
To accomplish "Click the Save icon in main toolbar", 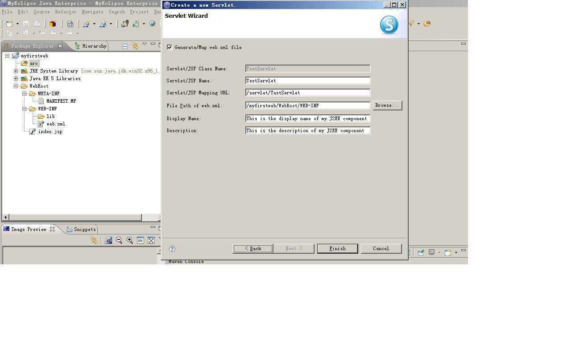I will tap(26, 24).
